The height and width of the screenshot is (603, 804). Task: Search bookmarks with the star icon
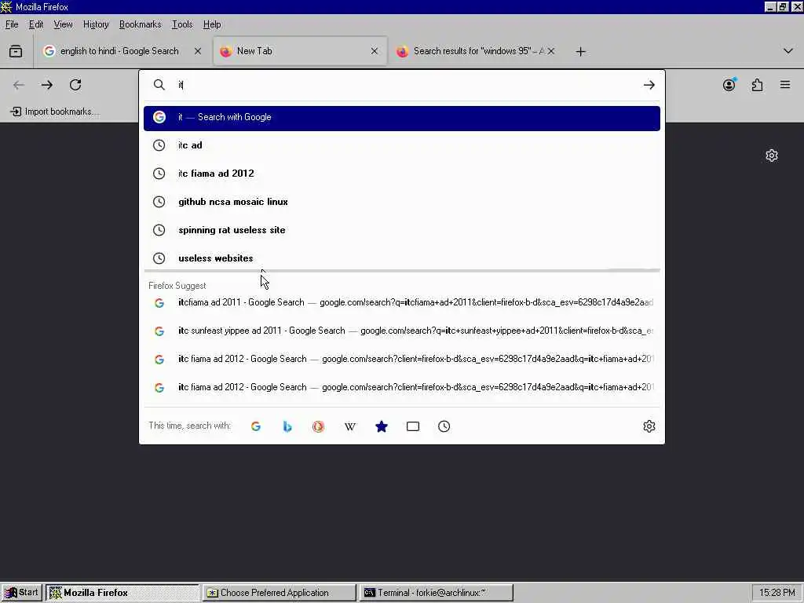coord(382,426)
